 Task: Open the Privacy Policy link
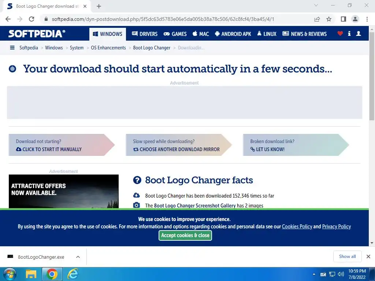(337, 226)
